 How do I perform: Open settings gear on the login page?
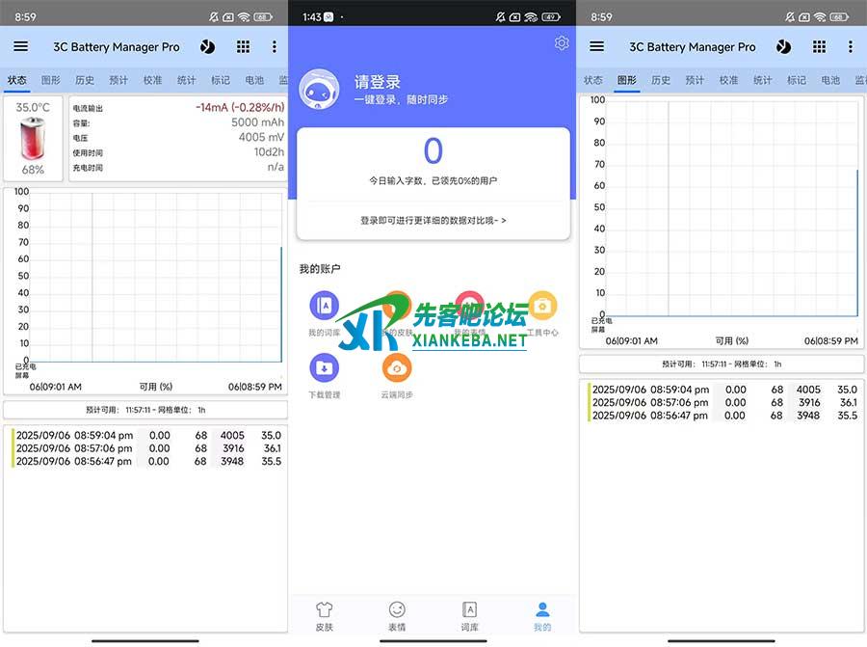pyautogui.click(x=562, y=43)
